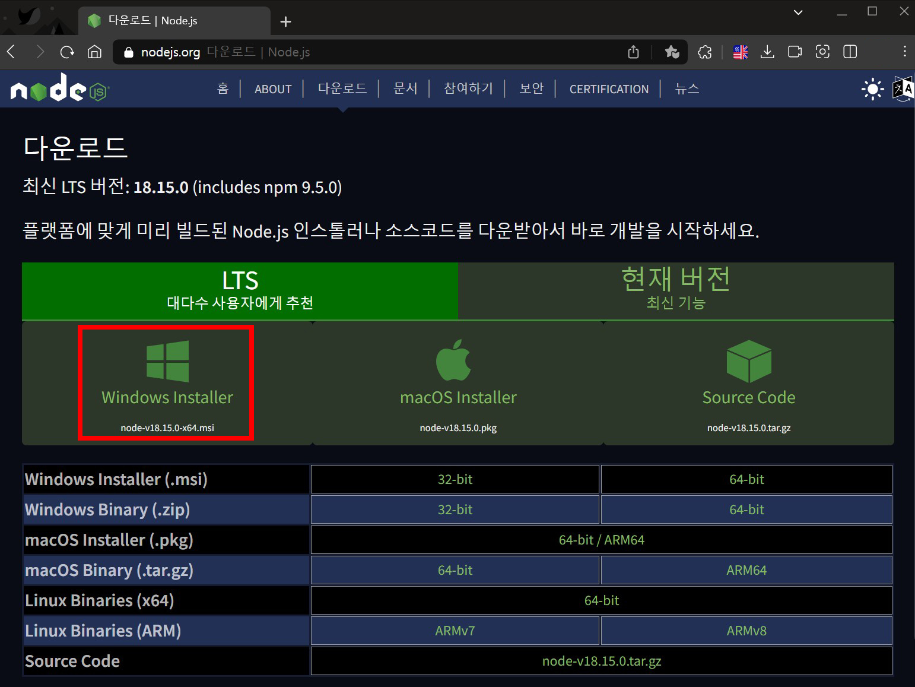Click the Source Code box icon

click(749, 361)
